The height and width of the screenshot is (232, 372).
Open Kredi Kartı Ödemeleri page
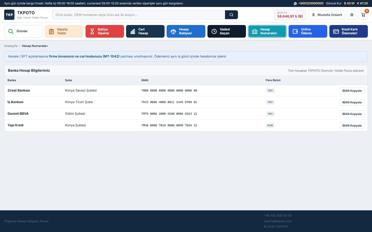tap(348, 31)
